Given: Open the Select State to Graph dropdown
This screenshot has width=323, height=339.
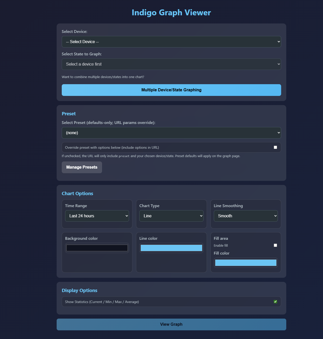Looking at the screenshot, I should [x=171, y=64].
